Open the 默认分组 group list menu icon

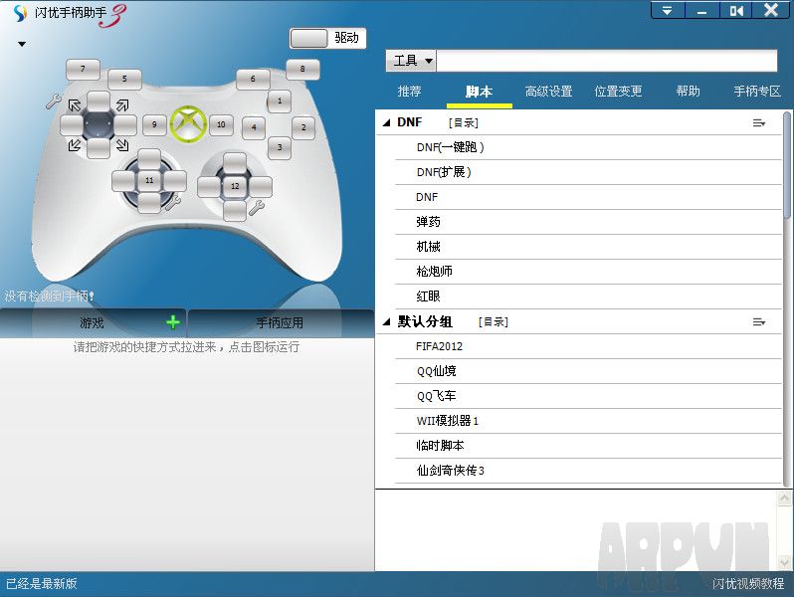759,322
